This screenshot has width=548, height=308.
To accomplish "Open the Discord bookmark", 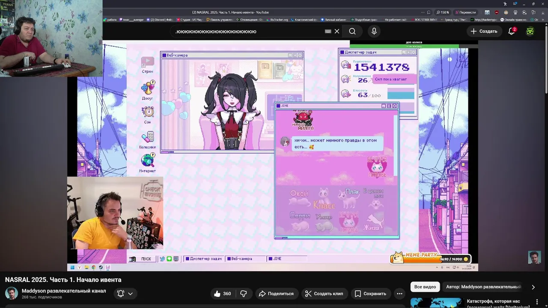I will pos(160,20).
